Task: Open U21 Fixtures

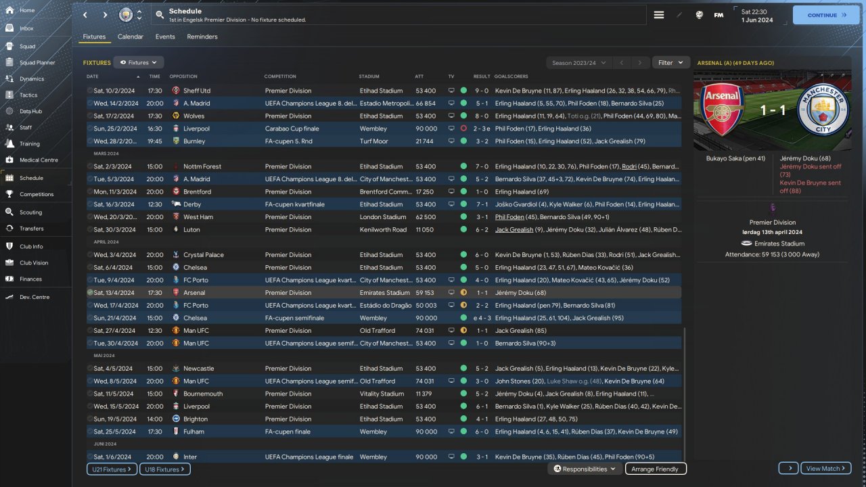Action: 112,469
